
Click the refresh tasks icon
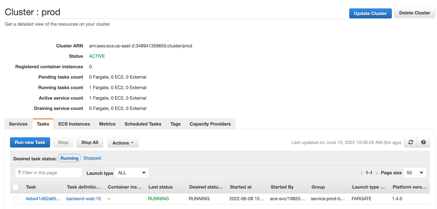[x=411, y=143]
